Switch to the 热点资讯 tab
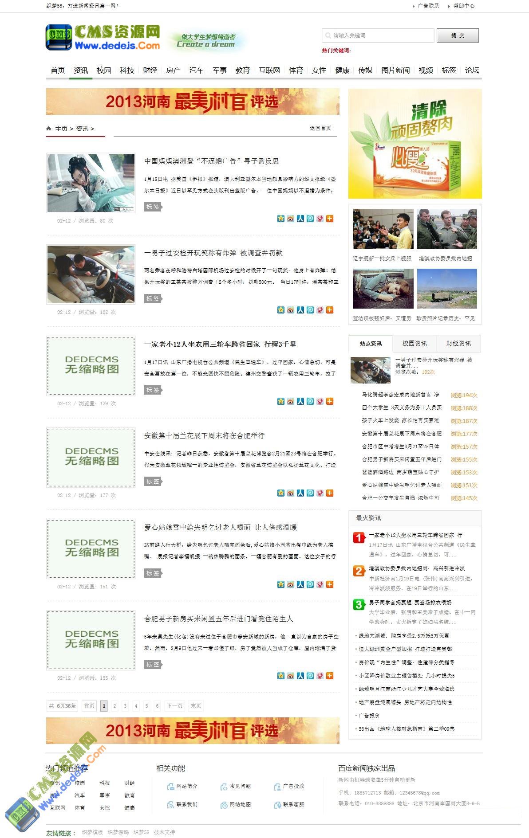Viewport: 529px width, 838px height. click(x=371, y=343)
